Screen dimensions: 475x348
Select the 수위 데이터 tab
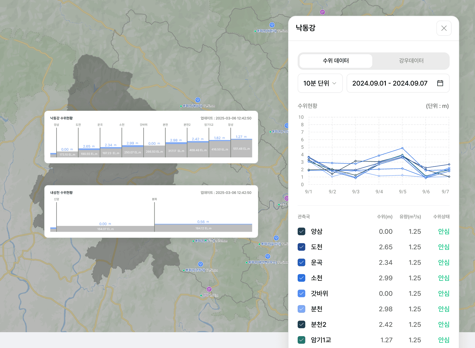pos(336,61)
